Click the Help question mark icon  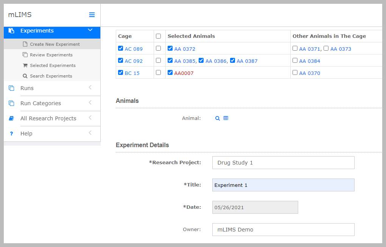pyautogui.click(x=11, y=134)
